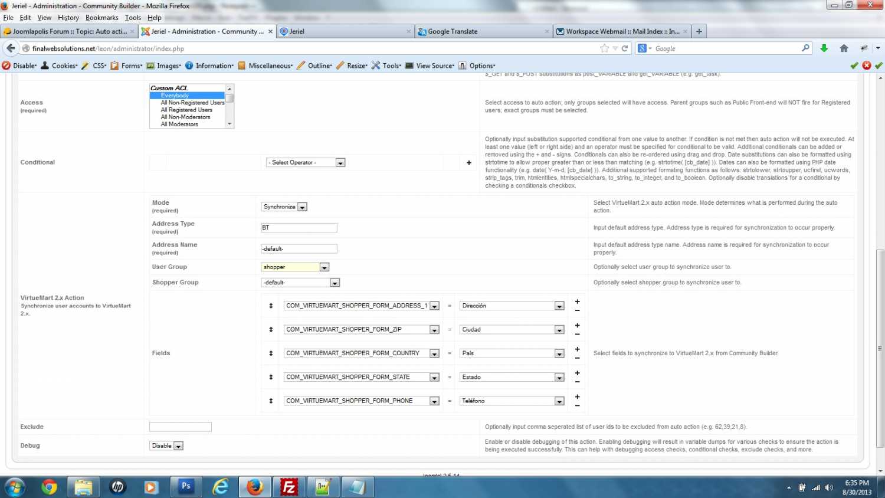This screenshot has height=498, width=885.
Task: Click the Address Type field containing BT
Action: pyautogui.click(x=299, y=228)
